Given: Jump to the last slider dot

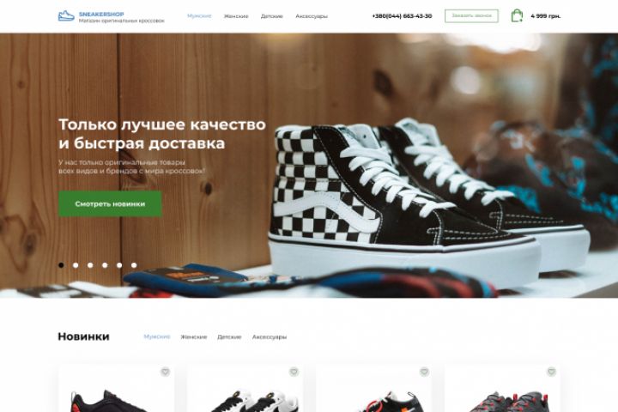Looking at the screenshot, I should (x=134, y=265).
